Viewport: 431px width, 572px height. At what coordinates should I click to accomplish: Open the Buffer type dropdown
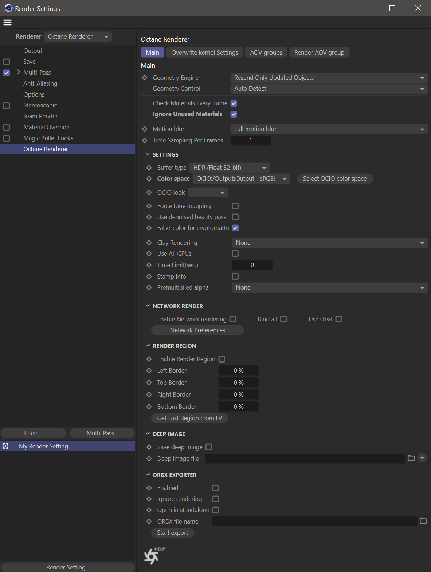click(230, 168)
